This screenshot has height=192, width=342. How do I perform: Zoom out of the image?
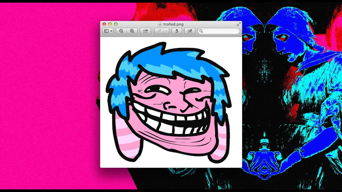click(121, 31)
